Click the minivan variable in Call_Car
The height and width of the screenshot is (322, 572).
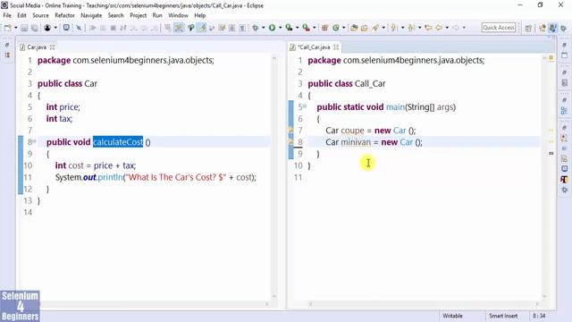coord(356,142)
